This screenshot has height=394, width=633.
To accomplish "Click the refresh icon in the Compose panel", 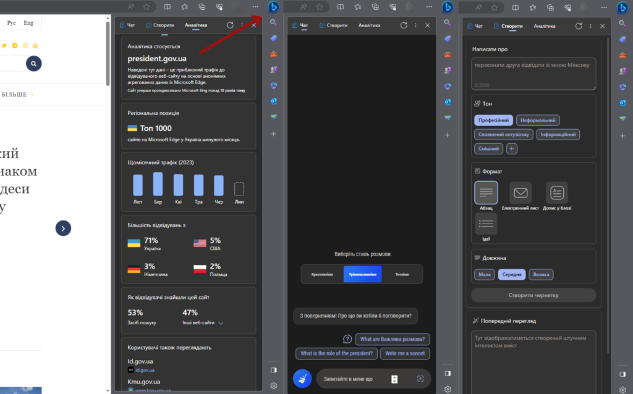I will 579,26.
